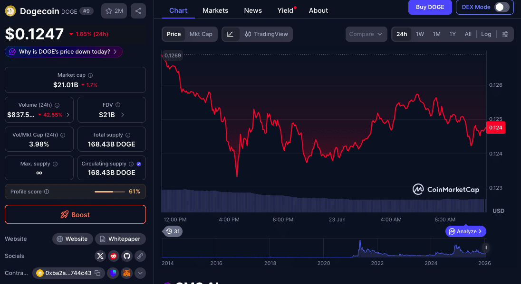
Task: Click the share icon next to watchlist star
Action: tap(138, 10)
